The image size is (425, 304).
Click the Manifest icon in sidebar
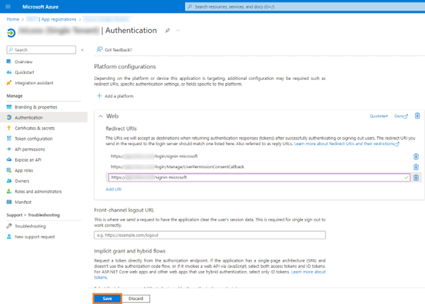click(9, 202)
